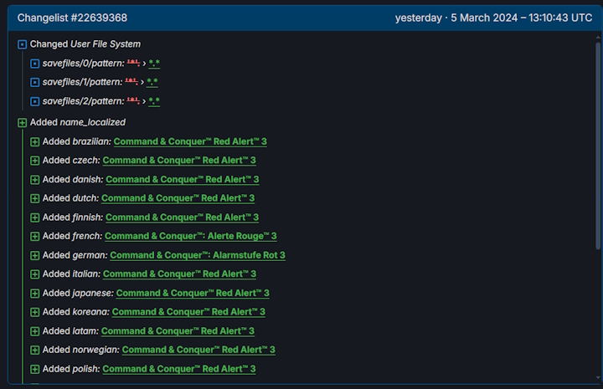Click the modified icon next to savefiles/0/pattern

pyautogui.click(x=34, y=64)
